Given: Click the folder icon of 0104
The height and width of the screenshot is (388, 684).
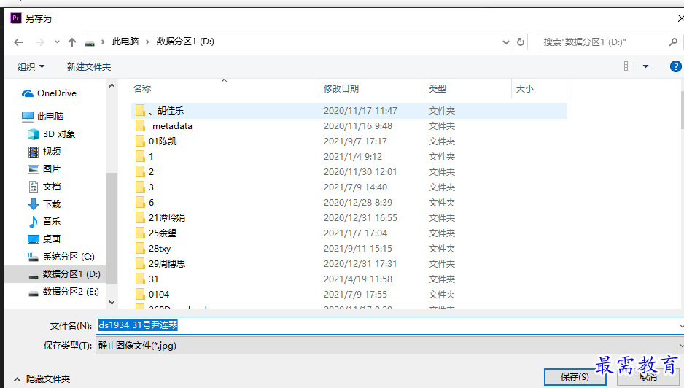Looking at the screenshot, I should (140, 294).
